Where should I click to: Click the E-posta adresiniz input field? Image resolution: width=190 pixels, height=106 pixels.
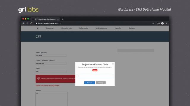(x=51, y=63)
